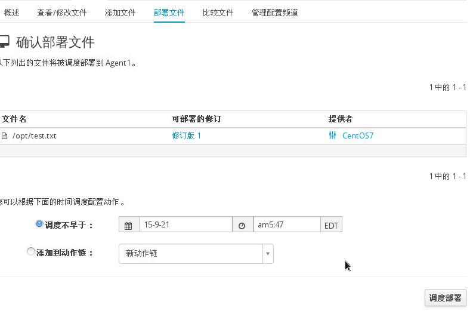
Task: Click the EDT timezone label
Action: [331, 225]
